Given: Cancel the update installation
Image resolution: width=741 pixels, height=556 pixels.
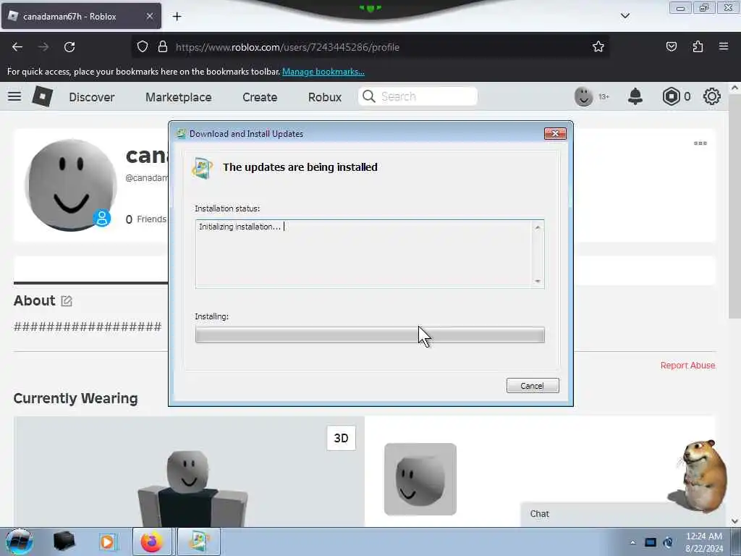Looking at the screenshot, I should 533,386.
